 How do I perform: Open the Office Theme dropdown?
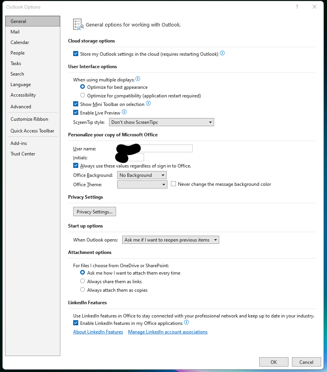142,184
